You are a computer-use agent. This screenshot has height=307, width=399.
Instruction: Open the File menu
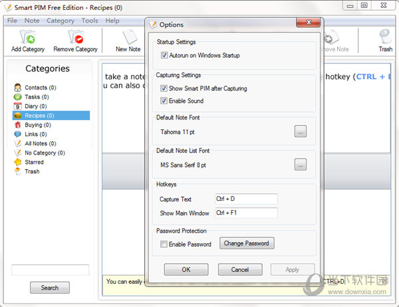(12, 21)
